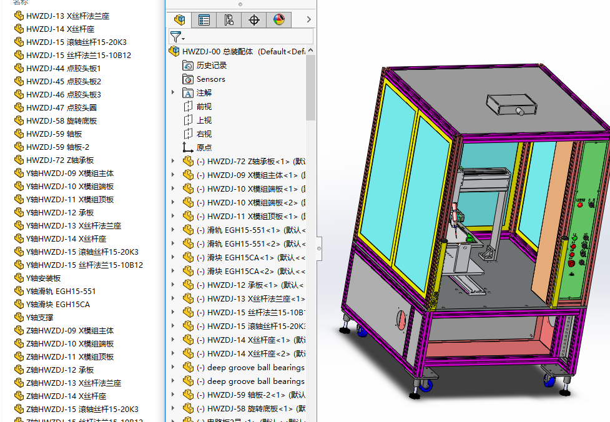Click the panel collapse handle beside the tree
The width and height of the screenshot is (610, 422).
click(x=319, y=247)
